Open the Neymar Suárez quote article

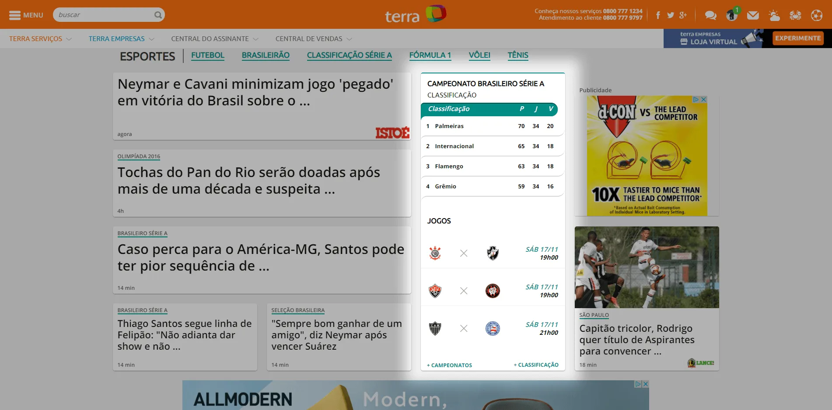click(x=336, y=335)
